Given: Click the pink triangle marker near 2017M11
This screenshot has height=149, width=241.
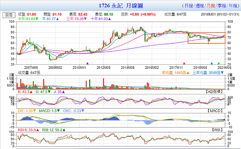Looking at the screenshot, I should pos(184,63).
